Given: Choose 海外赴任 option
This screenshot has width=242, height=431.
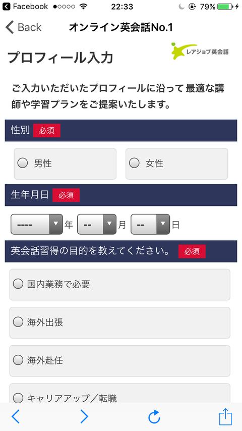Looking at the screenshot, I should click(x=120, y=361).
